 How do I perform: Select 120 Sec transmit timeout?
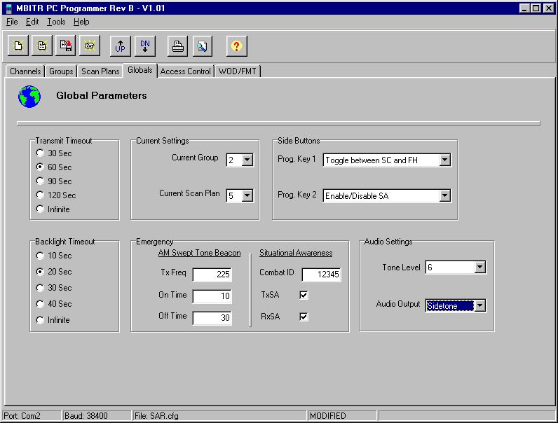coord(41,195)
